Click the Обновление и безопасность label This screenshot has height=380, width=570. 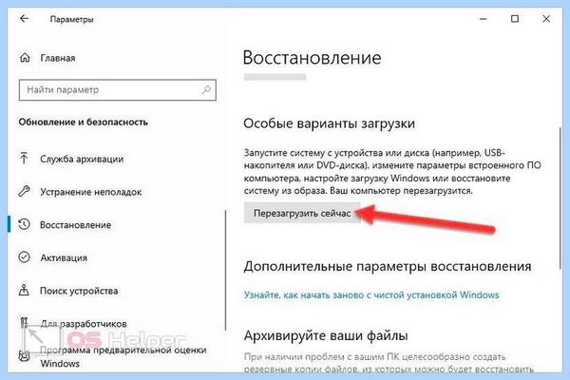(x=84, y=123)
